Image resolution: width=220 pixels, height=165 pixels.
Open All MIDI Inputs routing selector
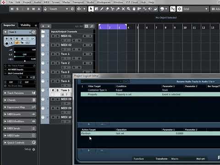20,70
